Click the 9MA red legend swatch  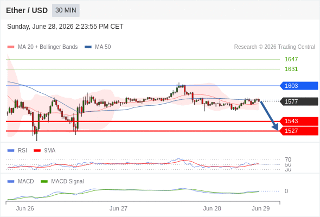coord(37,151)
